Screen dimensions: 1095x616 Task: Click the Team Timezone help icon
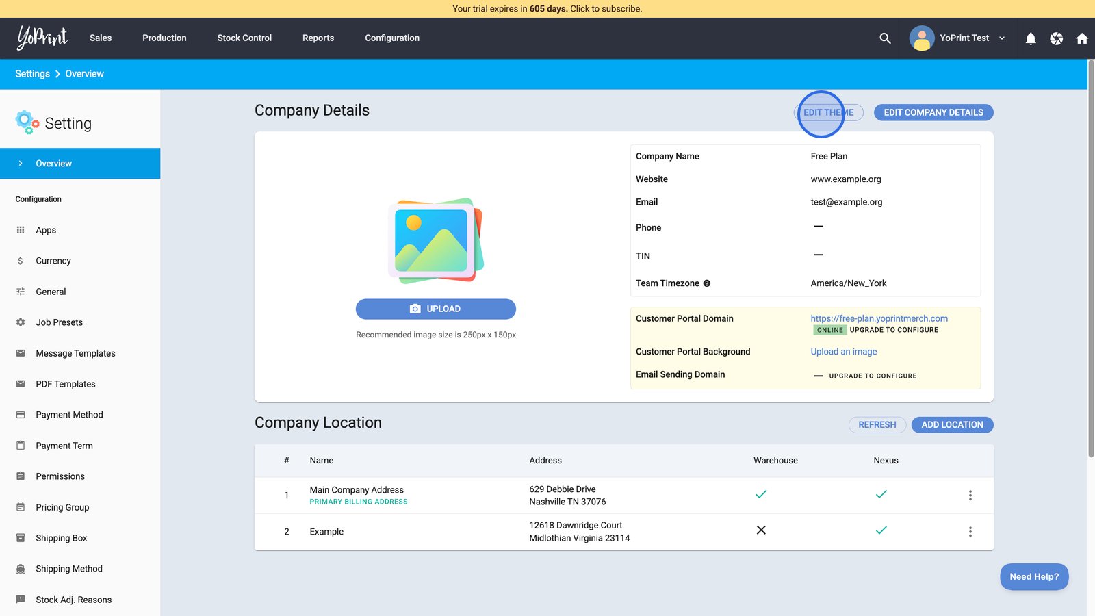tap(707, 283)
